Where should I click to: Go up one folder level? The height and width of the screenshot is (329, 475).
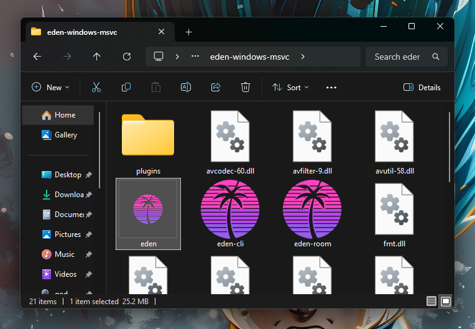(x=96, y=57)
